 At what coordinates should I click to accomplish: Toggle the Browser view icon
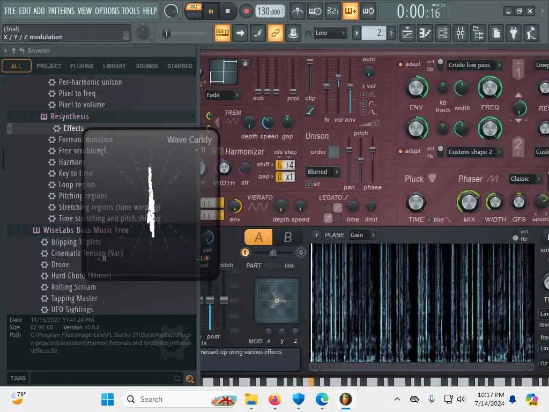click(x=478, y=34)
